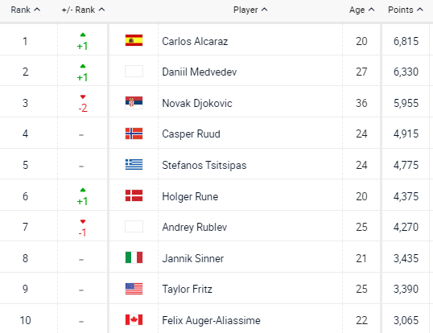Click the Spain flag next to Carlos Alcaraz
Image resolution: width=433 pixels, height=333 pixels.
(134, 40)
